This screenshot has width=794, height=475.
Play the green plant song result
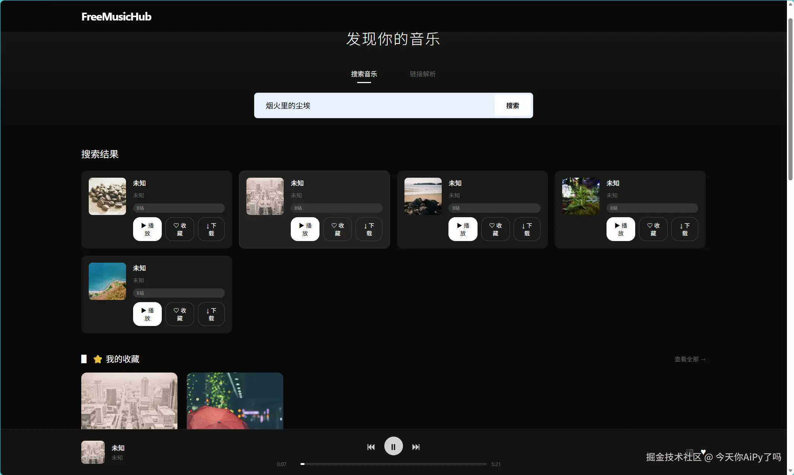click(x=621, y=229)
